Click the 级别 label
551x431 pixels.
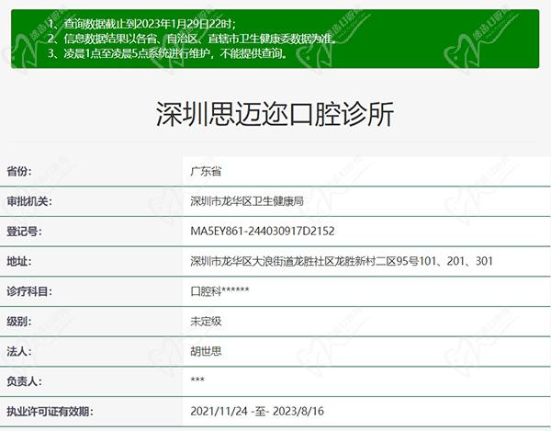tap(19, 322)
